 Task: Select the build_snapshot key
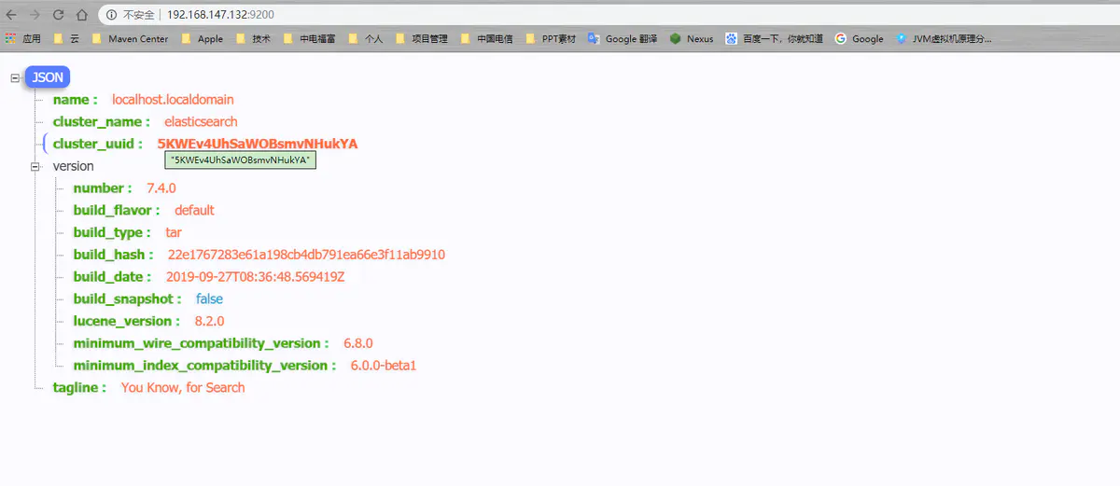(127, 299)
